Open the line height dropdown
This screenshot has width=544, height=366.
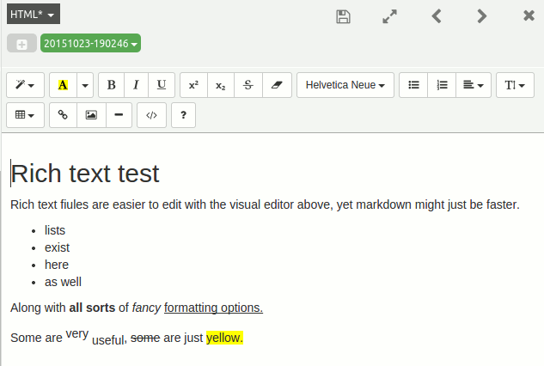[515, 85]
